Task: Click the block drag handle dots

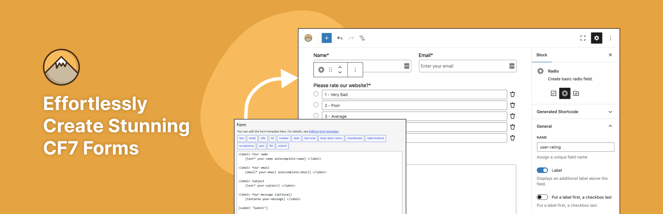Action: pos(331,70)
